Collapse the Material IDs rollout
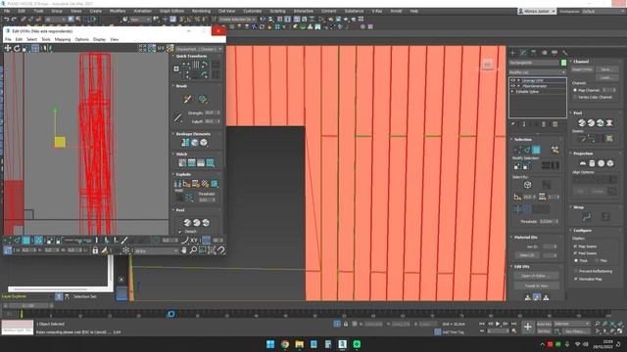Screen dimensions: 627x352 (525, 237)
